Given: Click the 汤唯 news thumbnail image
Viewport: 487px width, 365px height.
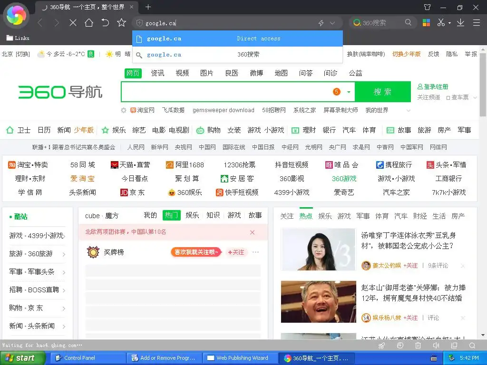Looking at the screenshot, I should tap(318, 250).
